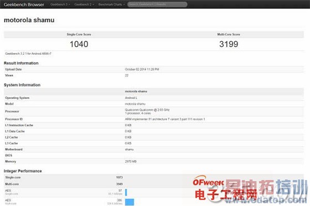Select the L1 Data Cache label
Screen dimensions: 310x206
pyautogui.click(x=14, y=131)
